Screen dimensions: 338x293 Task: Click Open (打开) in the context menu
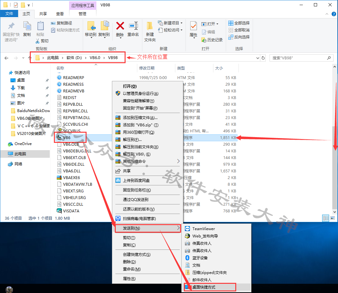click(147, 86)
